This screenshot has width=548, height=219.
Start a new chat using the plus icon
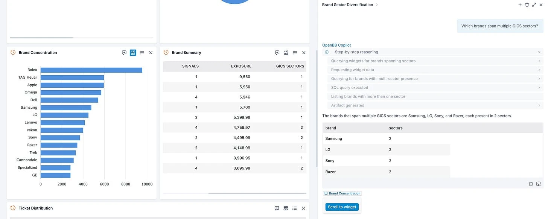[x=520, y=5]
